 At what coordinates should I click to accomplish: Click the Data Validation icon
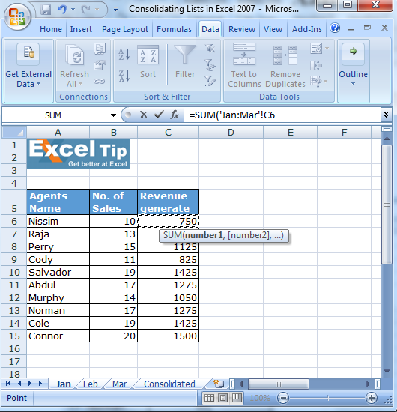point(316,49)
